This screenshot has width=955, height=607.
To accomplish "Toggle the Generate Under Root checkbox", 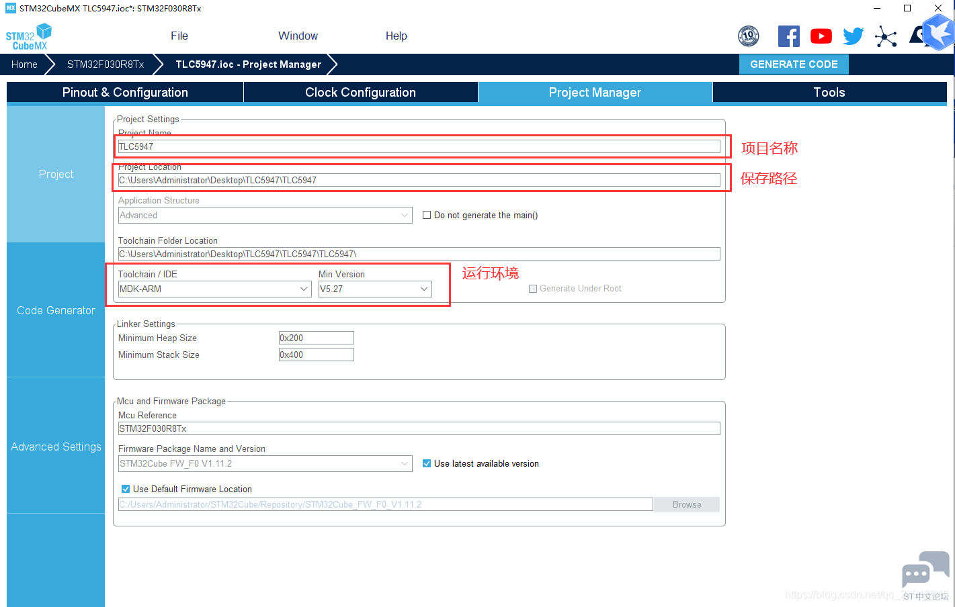I will point(533,289).
